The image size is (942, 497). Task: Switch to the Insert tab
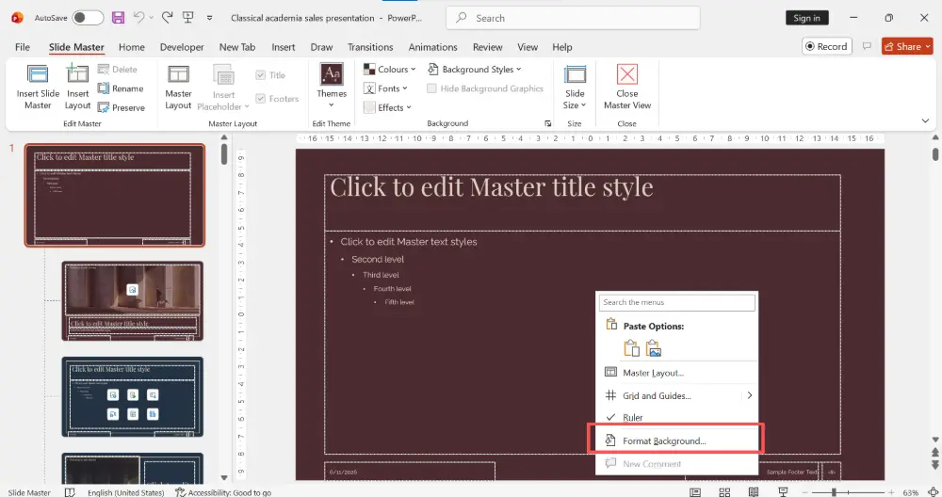[x=283, y=47]
